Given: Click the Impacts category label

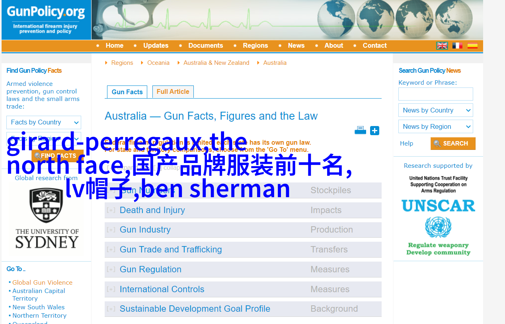Looking at the screenshot, I should [x=326, y=210].
